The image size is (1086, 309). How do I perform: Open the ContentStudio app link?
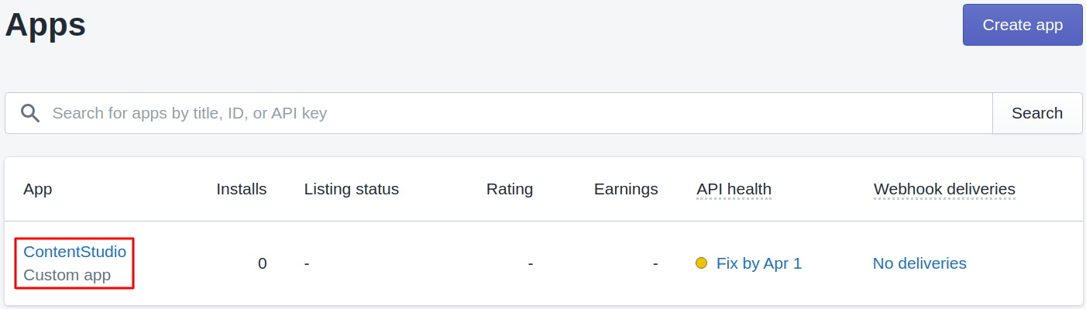pos(74,252)
